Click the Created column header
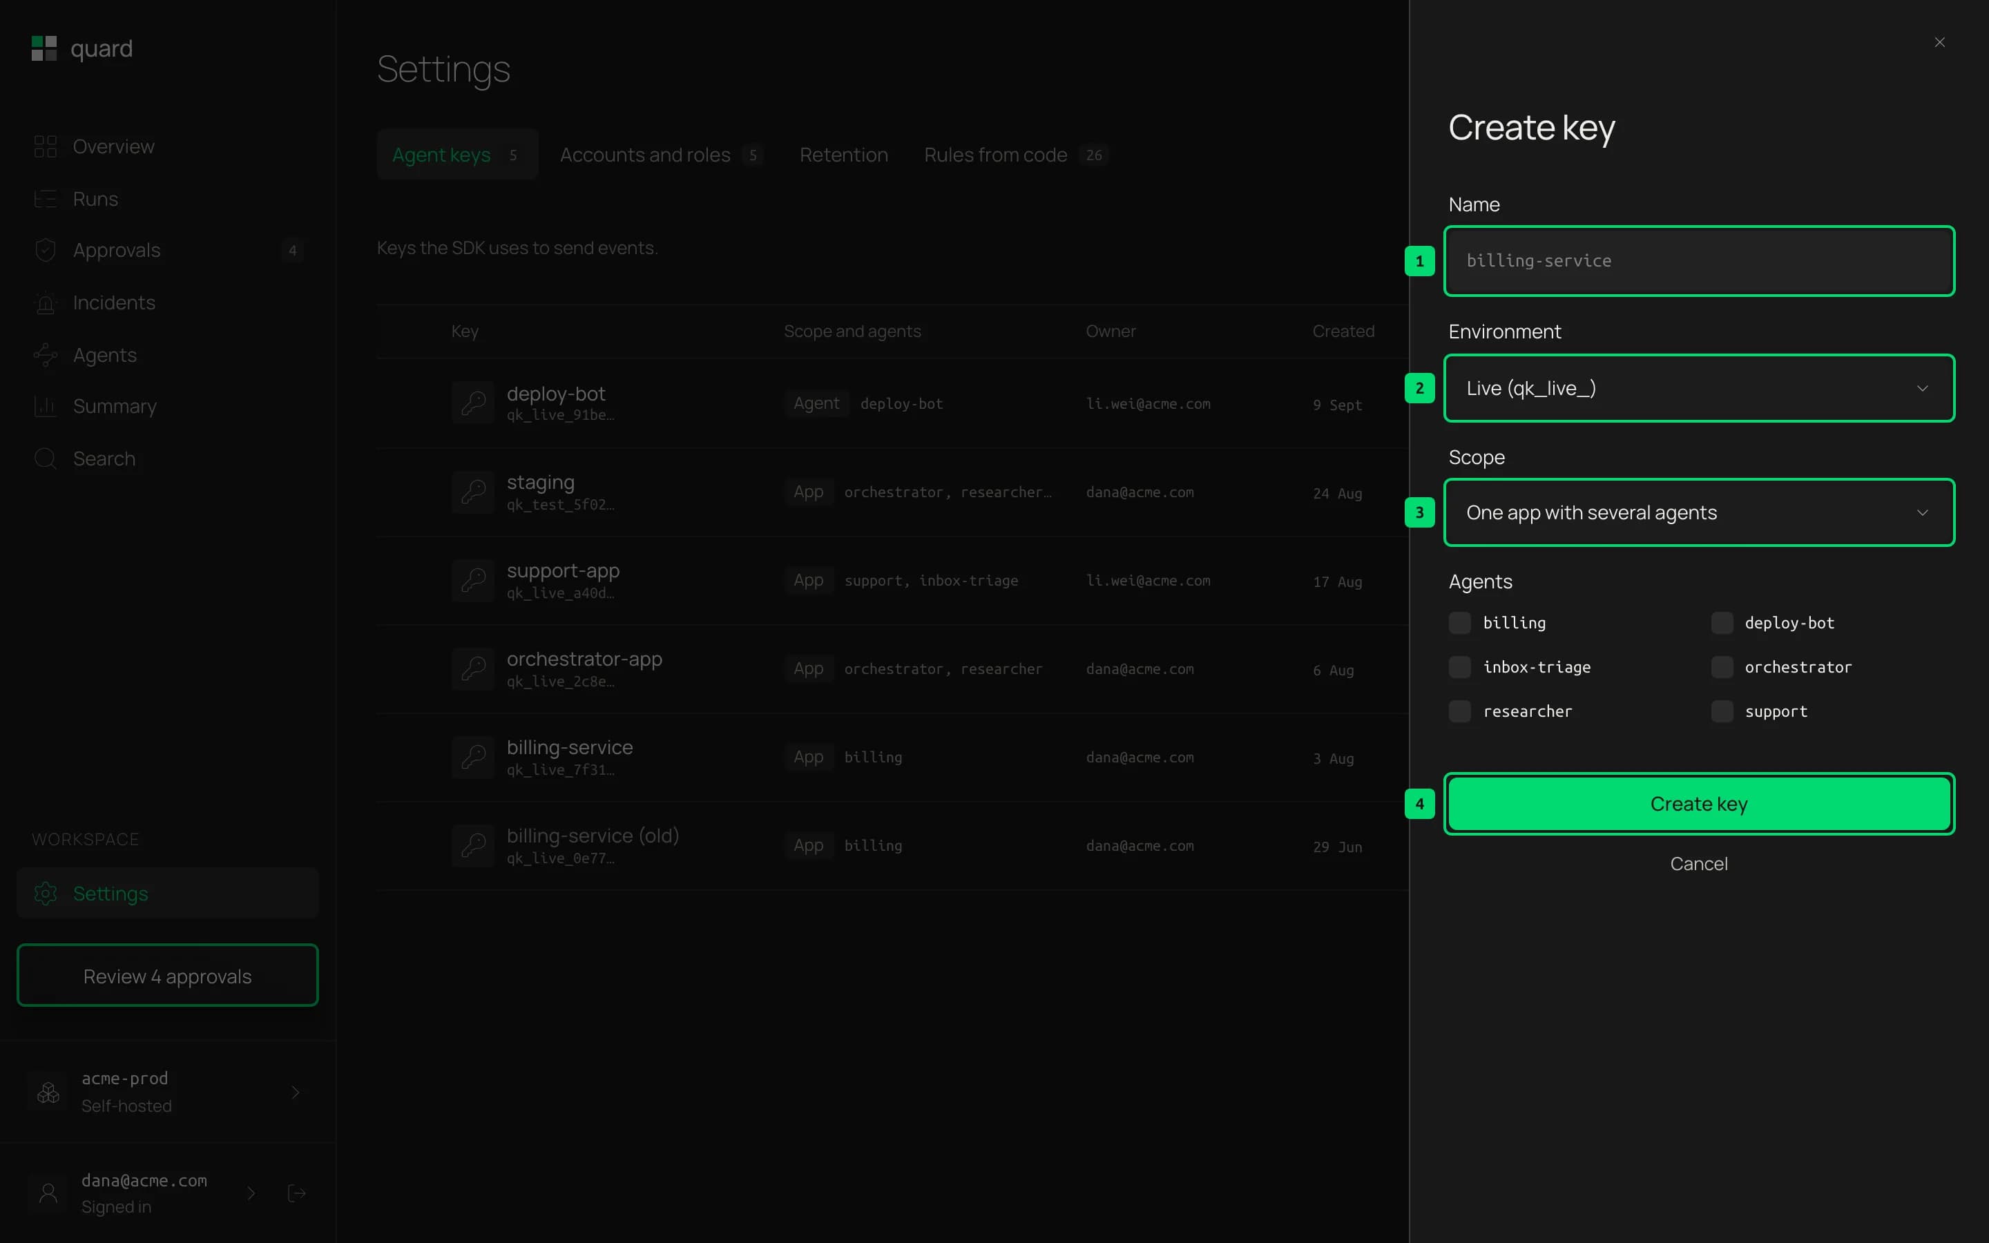The width and height of the screenshot is (1989, 1243). click(1343, 331)
